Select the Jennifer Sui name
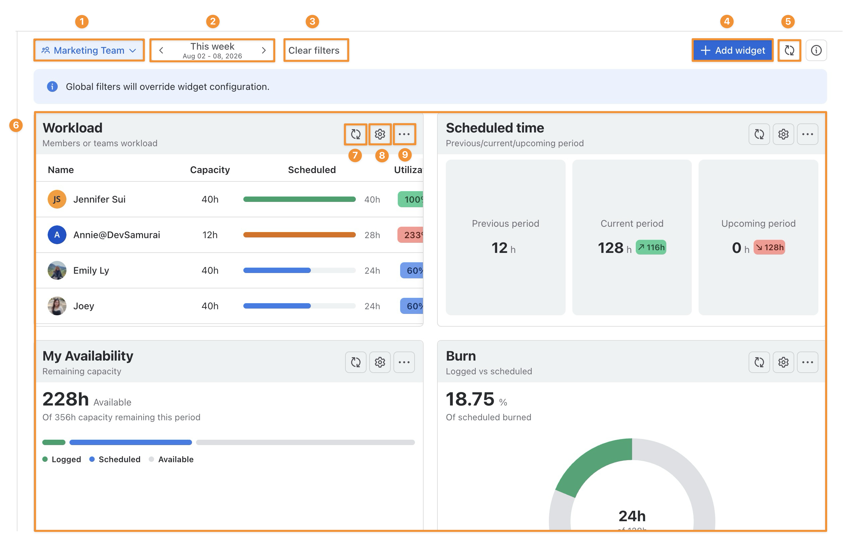This screenshot has width=855, height=541. click(99, 199)
